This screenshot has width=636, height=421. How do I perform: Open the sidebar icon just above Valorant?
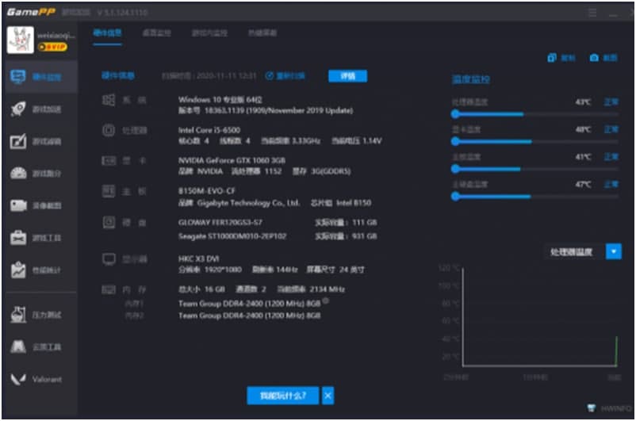18,346
